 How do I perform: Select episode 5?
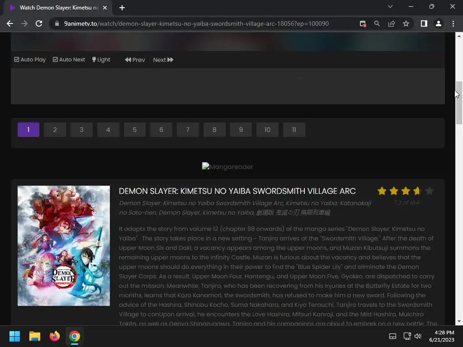click(135, 130)
